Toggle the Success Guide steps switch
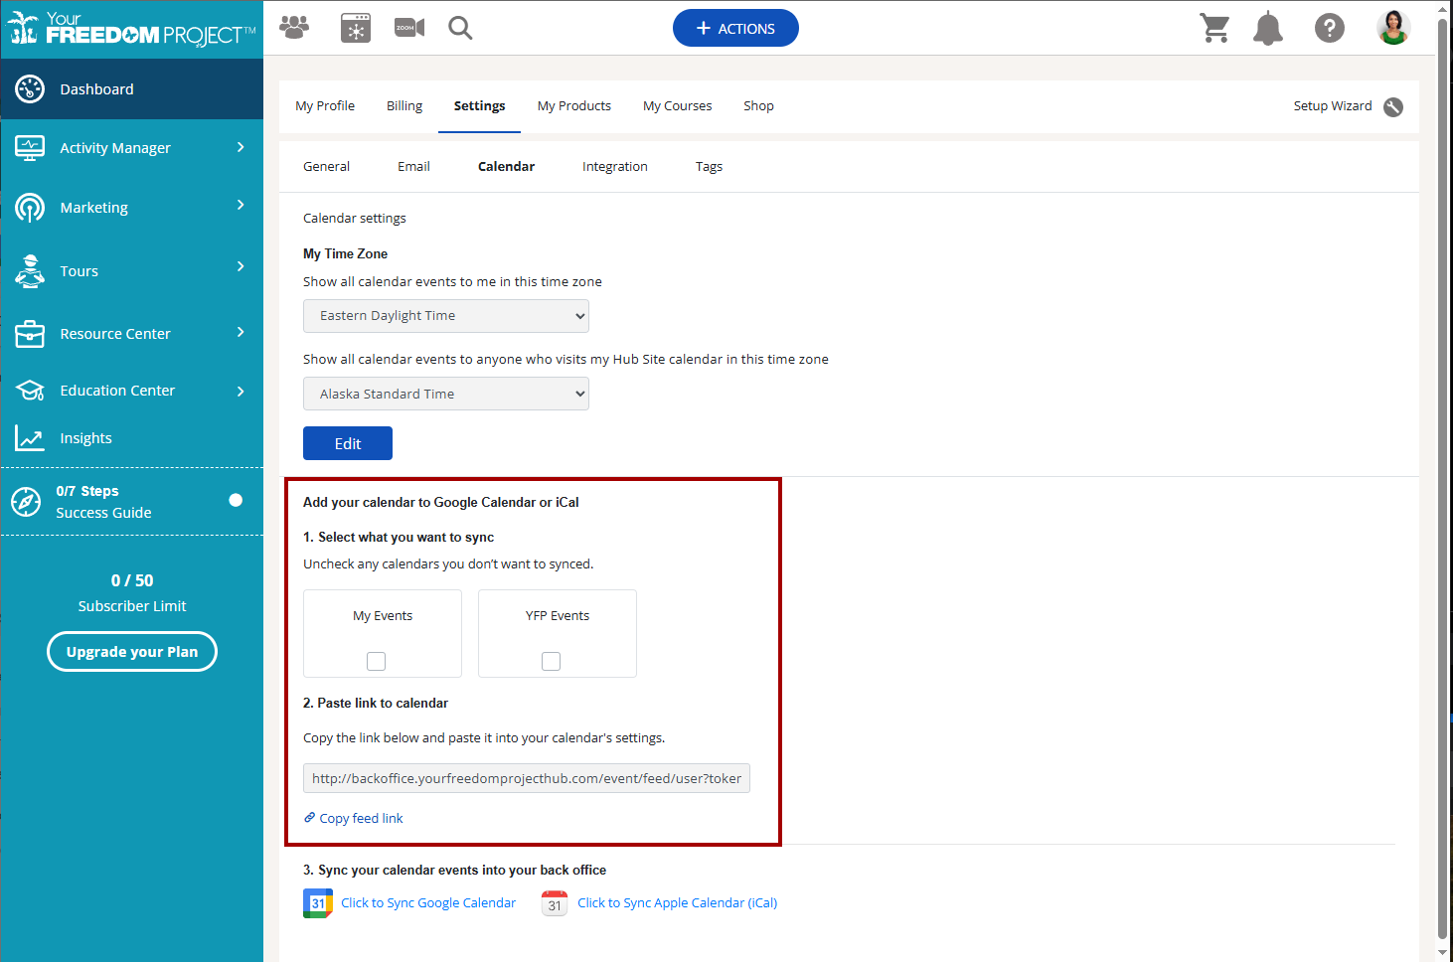The width and height of the screenshot is (1453, 962). [236, 500]
